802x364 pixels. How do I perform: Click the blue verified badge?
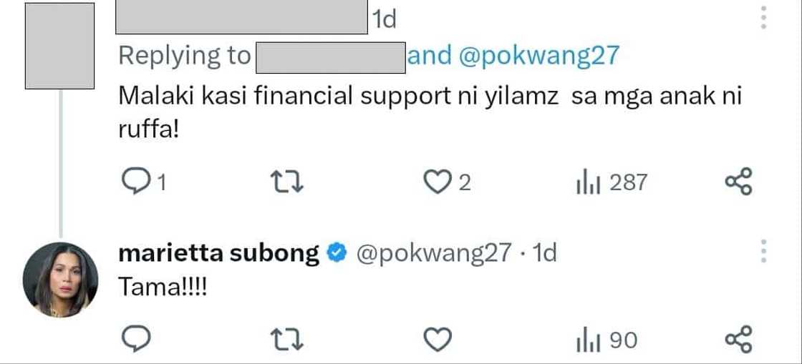coord(337,253)
